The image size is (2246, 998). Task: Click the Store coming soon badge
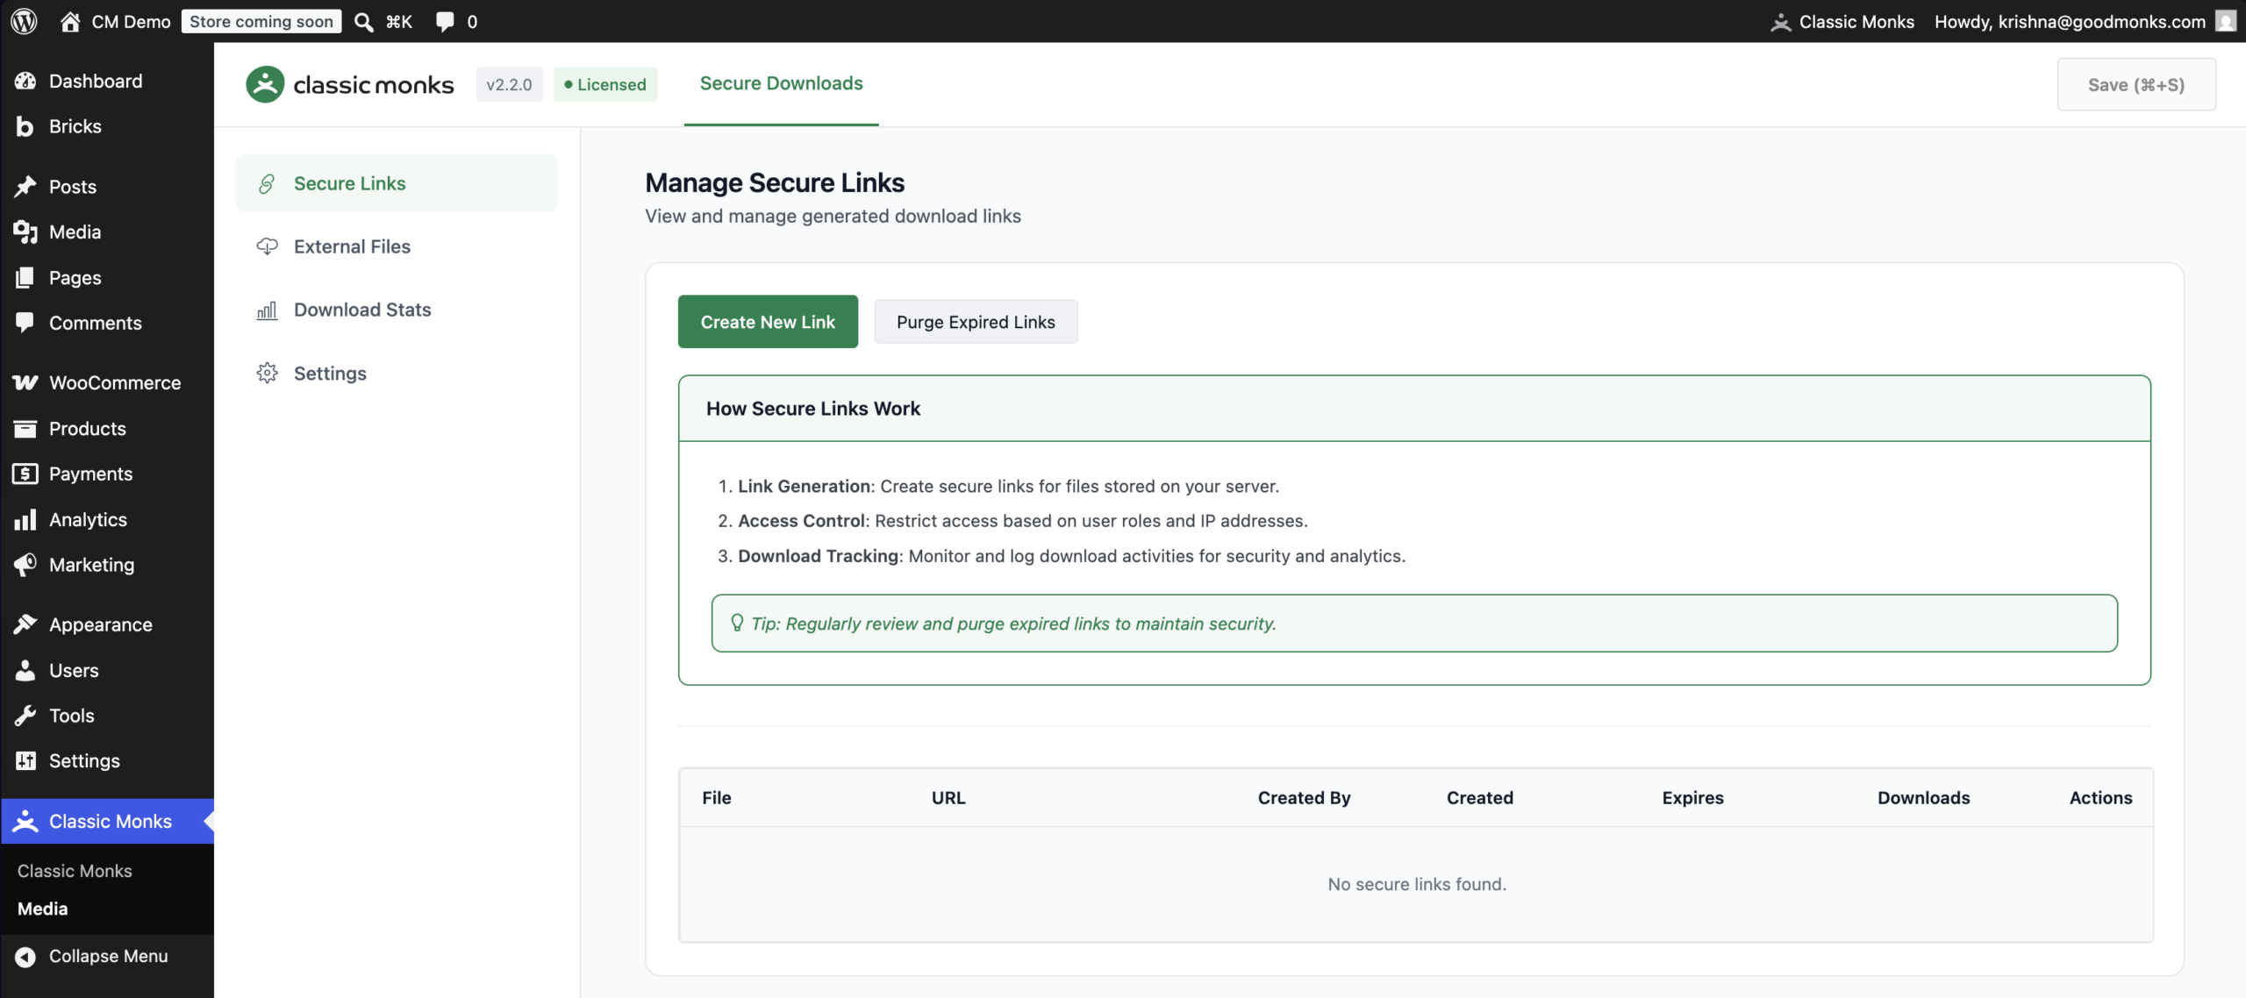pyautogui.click(x=261, y=21)
